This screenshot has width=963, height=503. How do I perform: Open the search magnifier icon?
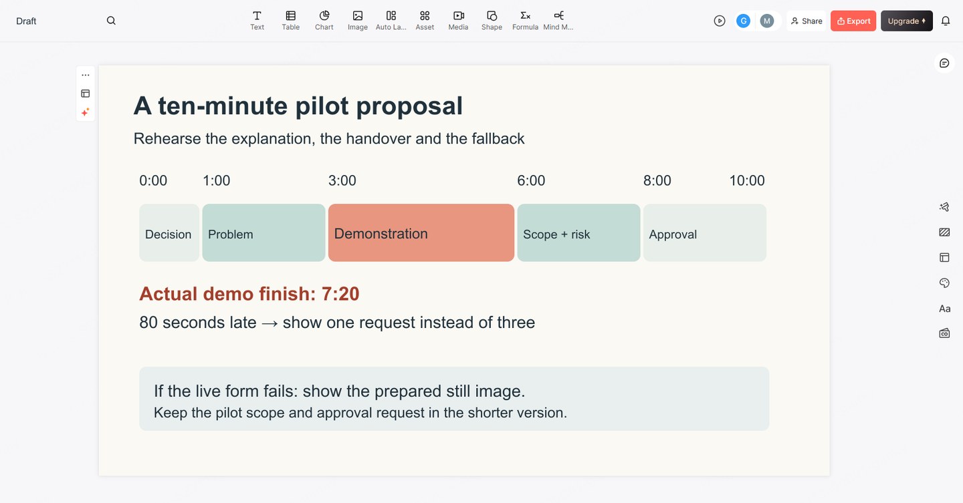point(111,21)
